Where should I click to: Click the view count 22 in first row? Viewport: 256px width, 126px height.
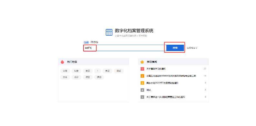click(x=205, y=69)
